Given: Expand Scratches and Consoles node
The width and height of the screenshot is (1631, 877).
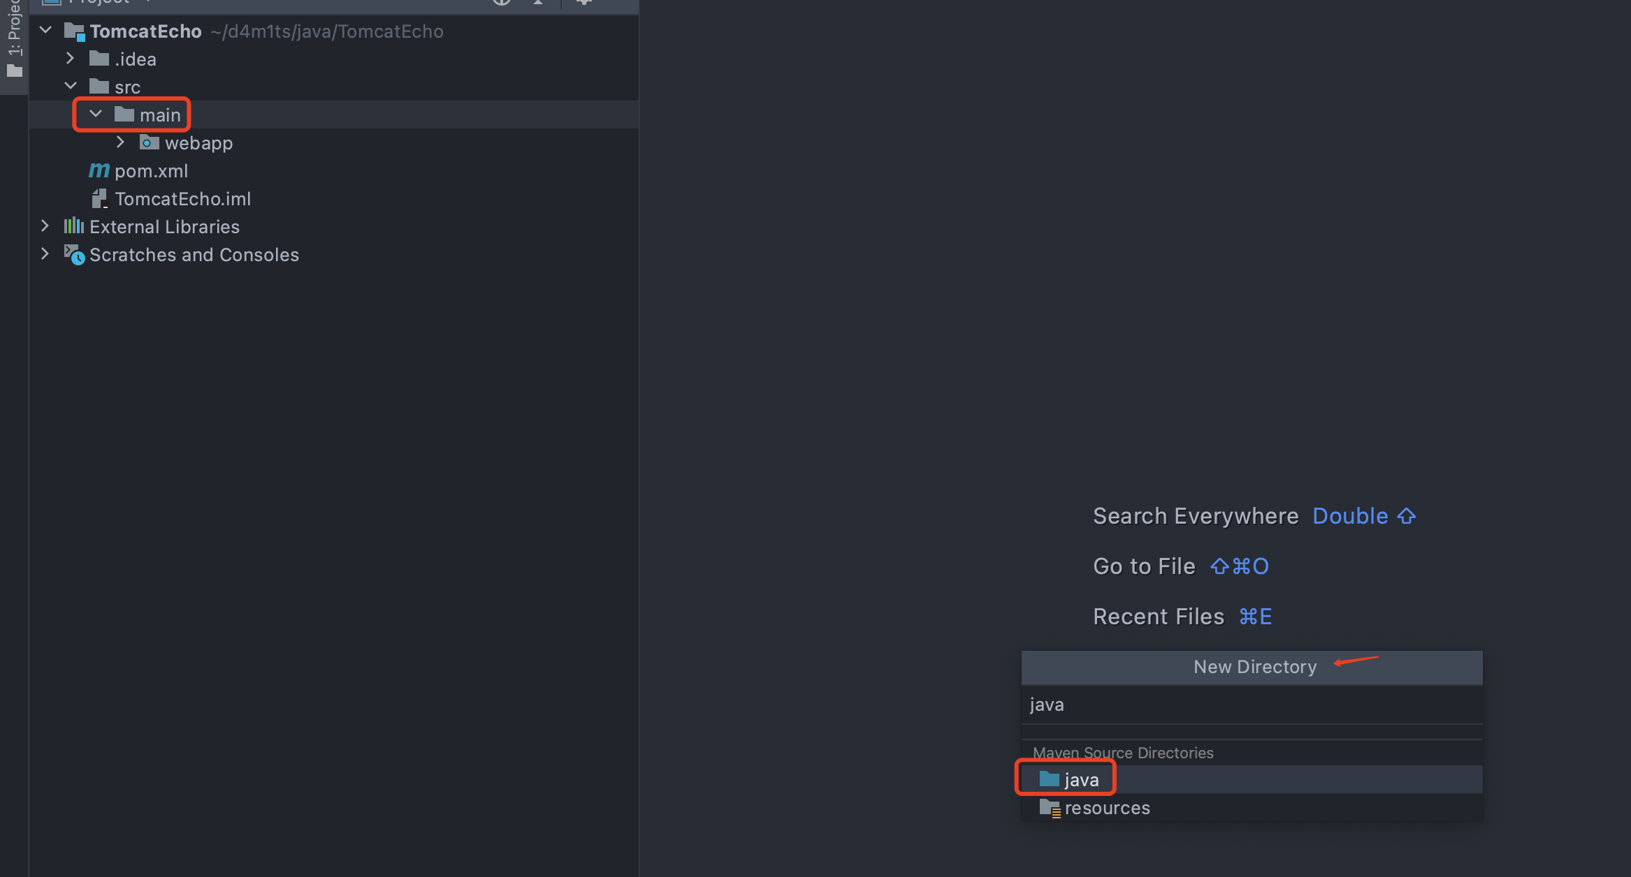Looking at the screenshot, I should (x=45, y=253).
